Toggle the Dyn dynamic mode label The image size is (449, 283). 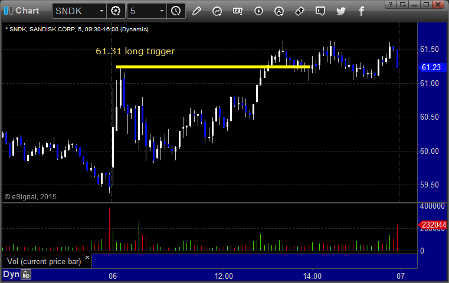click(11, 274)
